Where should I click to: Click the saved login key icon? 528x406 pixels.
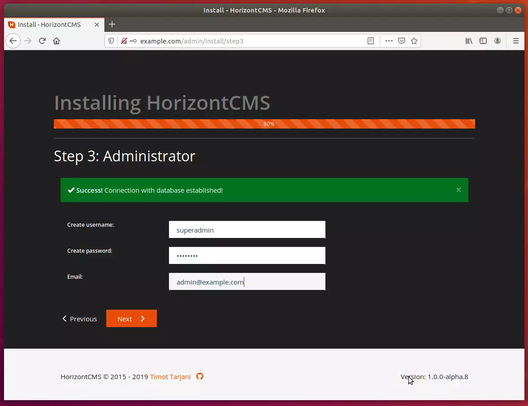(134, 41)
